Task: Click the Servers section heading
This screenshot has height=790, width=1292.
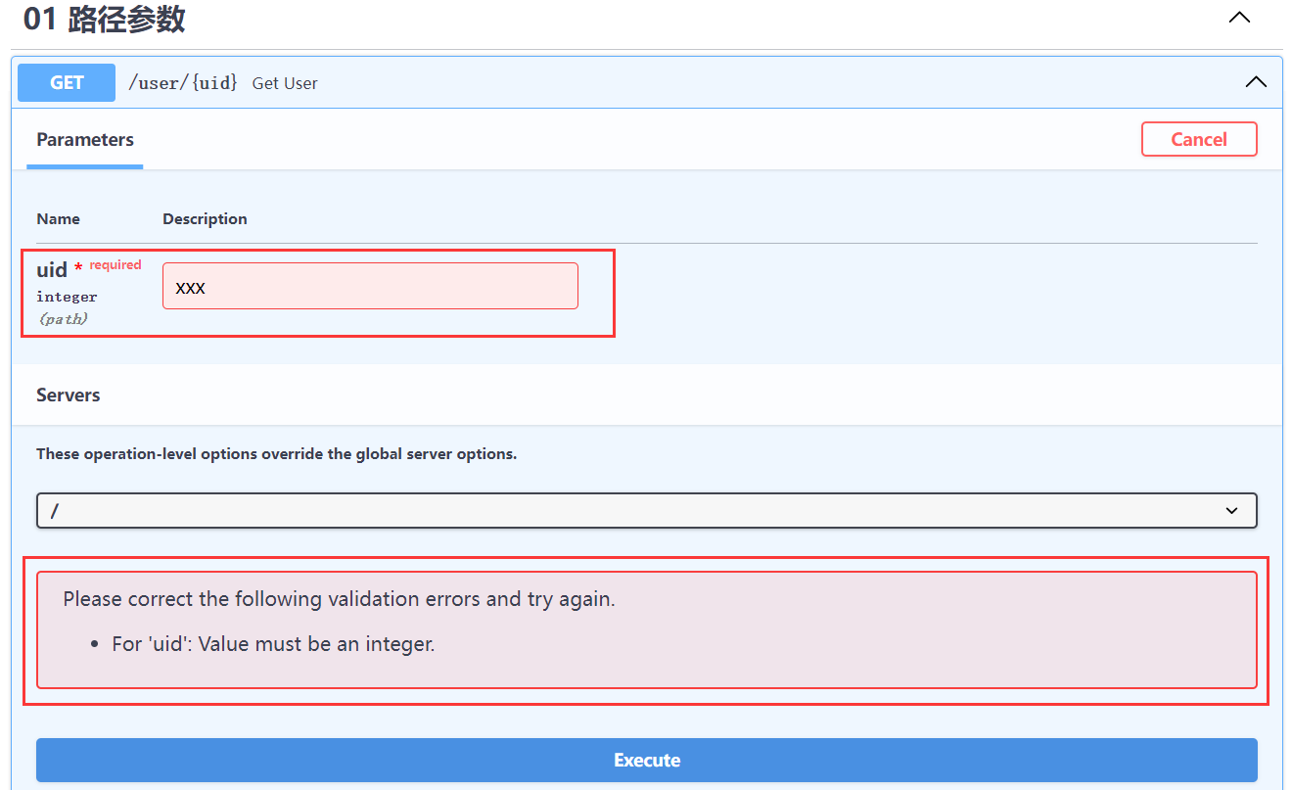Action: coord(69,395)
